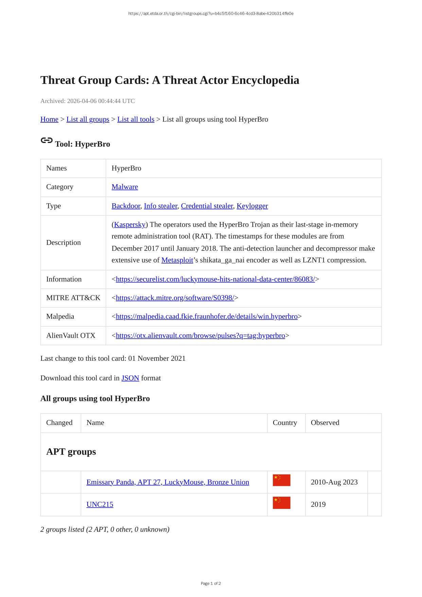Download tool card via JSON link
422x597 pixels.
click(130, 378)
